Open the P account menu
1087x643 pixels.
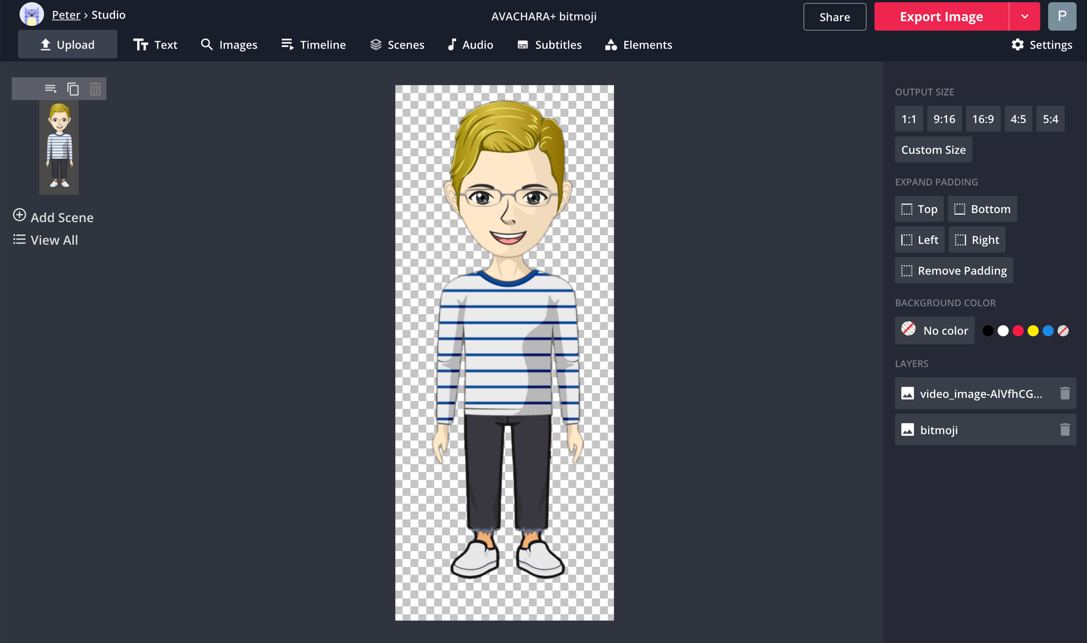coord(1062,16)
